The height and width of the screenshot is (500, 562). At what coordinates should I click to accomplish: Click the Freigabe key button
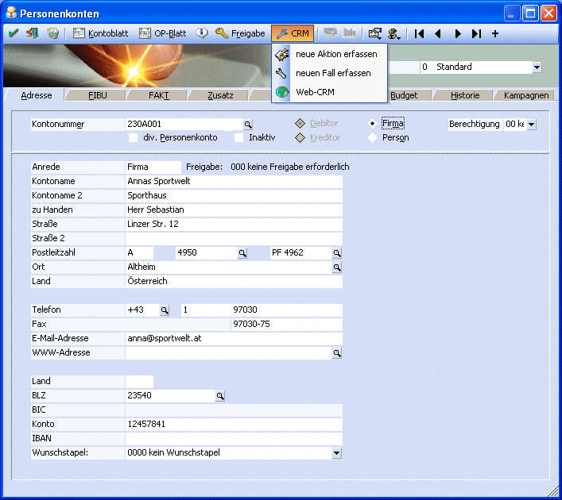(x=240, y=33)
